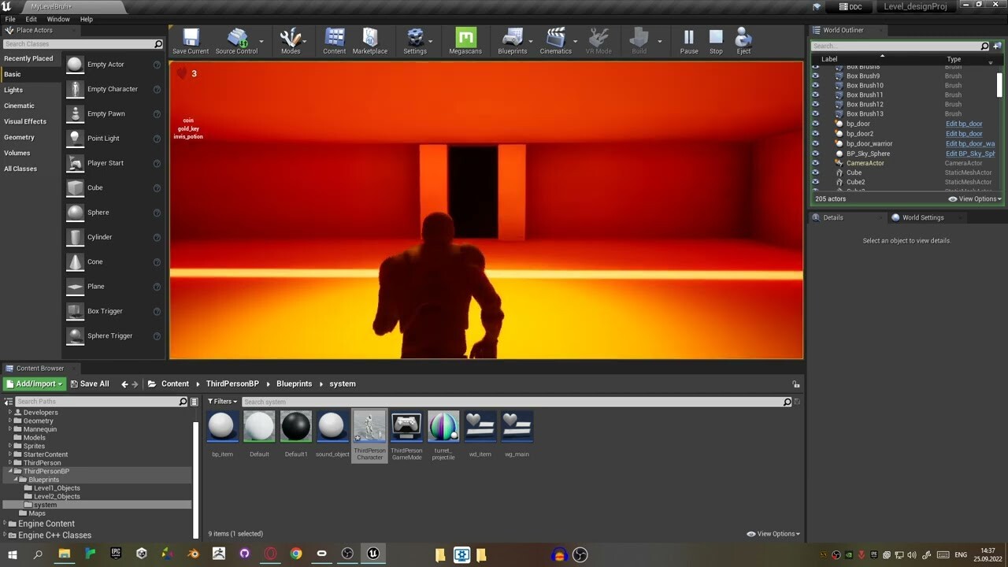Select the turret_projectile asset thumbnail
This screenshot has width=1008, height=567.
click(443, 426)
